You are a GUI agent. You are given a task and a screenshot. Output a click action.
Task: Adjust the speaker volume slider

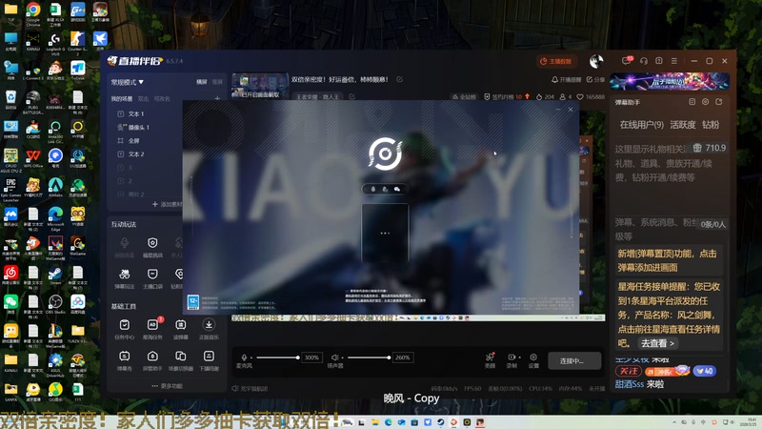pos(369,357)
